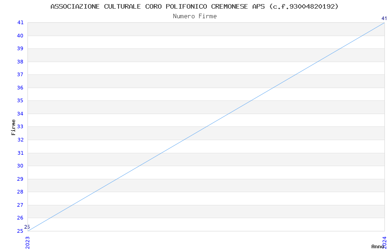Click the y-axis label 26
The height and width of the screenshot is (251, 389).
click(x=20, y=218)
